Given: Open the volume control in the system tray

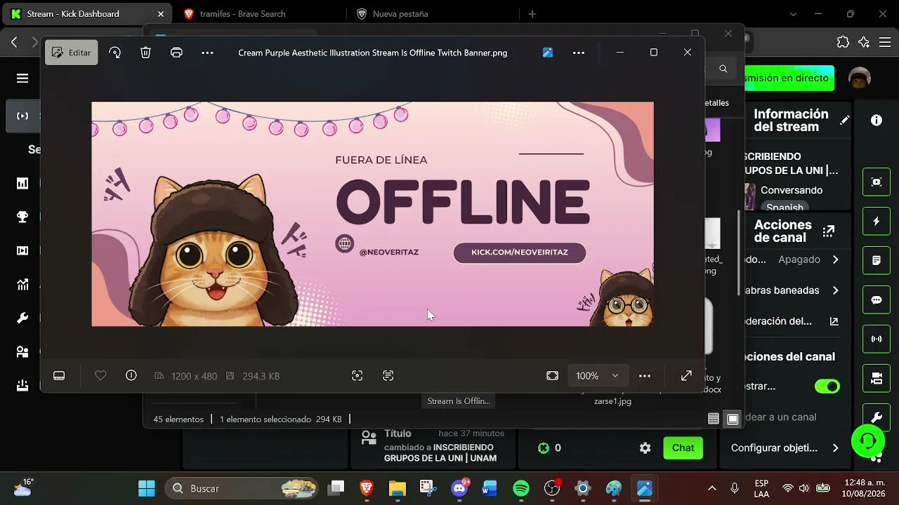Looking at the screenshot, I should (x=804, y=488).
